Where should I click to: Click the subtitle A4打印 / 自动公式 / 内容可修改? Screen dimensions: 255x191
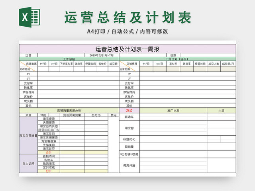[127, 31]
